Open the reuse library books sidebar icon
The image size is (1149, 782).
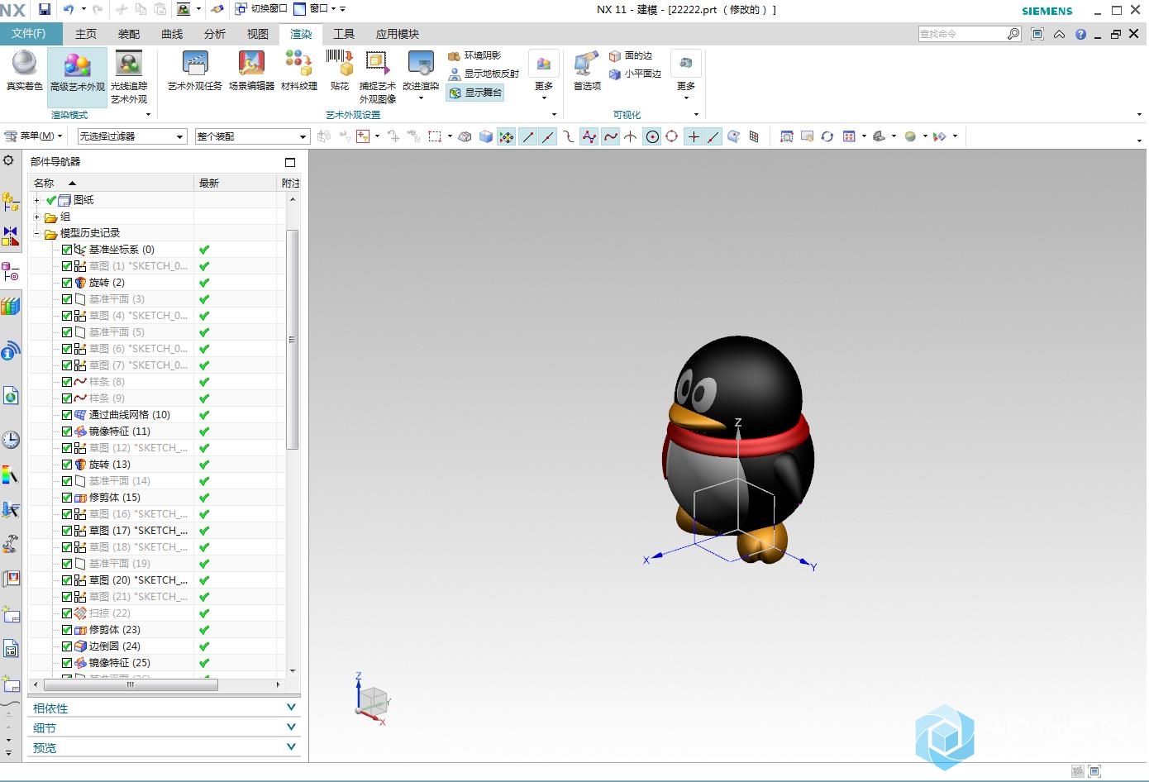coord(10,306)
